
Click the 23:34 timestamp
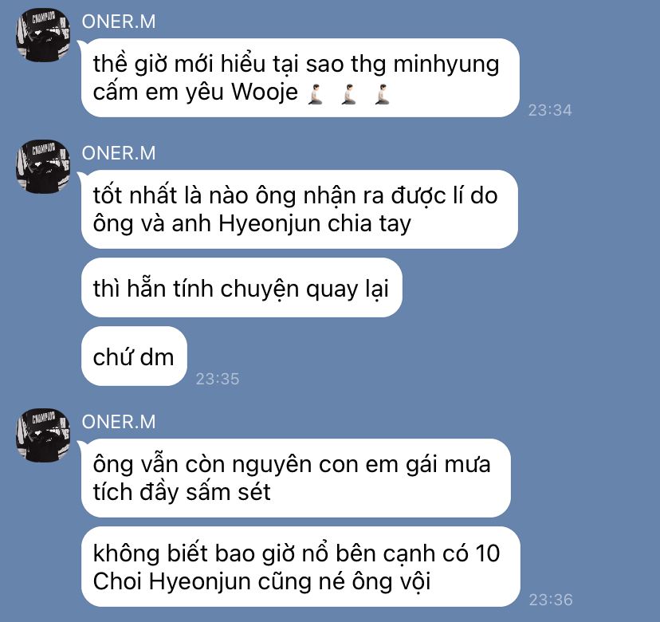pos(550,110)
